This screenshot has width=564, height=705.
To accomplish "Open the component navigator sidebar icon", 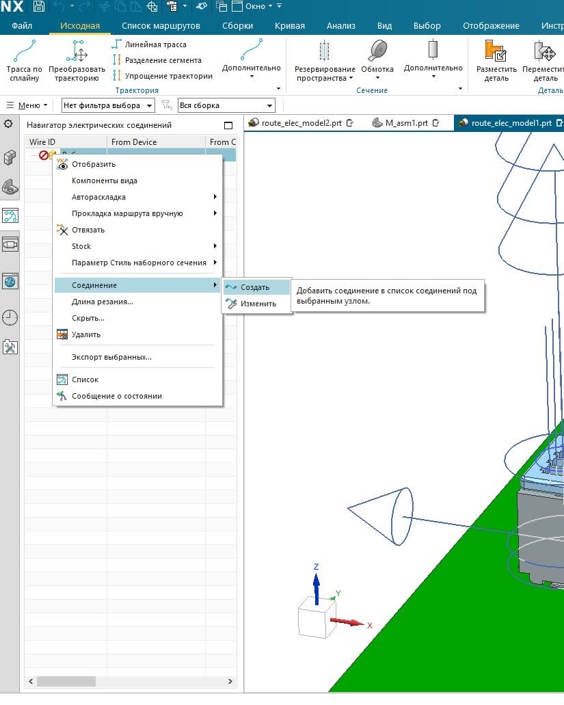I will pyautogui.click(x=10, y=245).
